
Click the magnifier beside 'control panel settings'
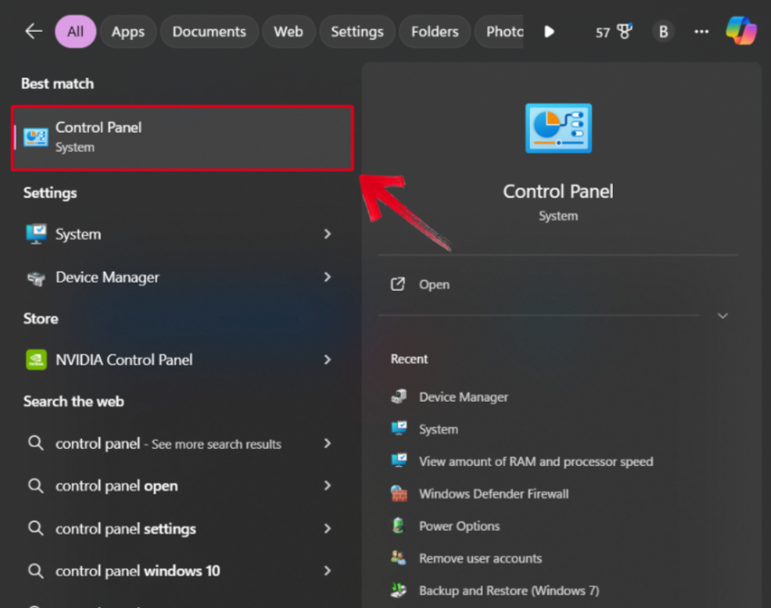coord(35,528)
